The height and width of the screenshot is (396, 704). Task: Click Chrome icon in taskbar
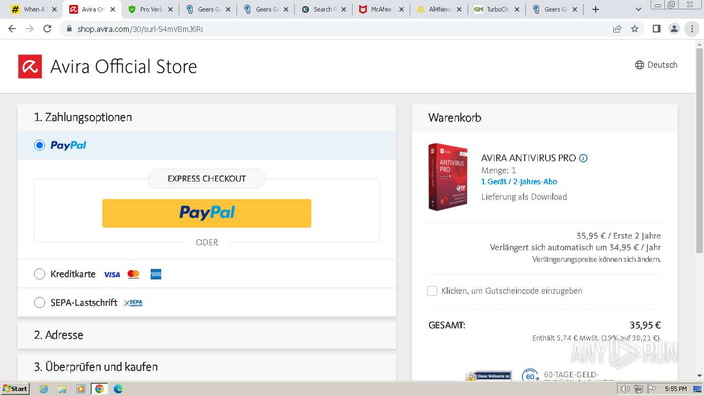click(x=100, y=389)
